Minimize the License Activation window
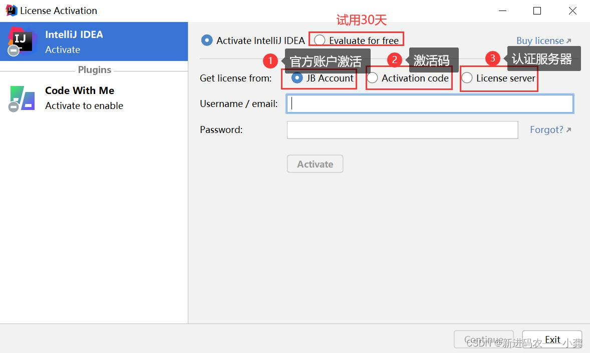The image size is (590, 353). click(502, 10)
